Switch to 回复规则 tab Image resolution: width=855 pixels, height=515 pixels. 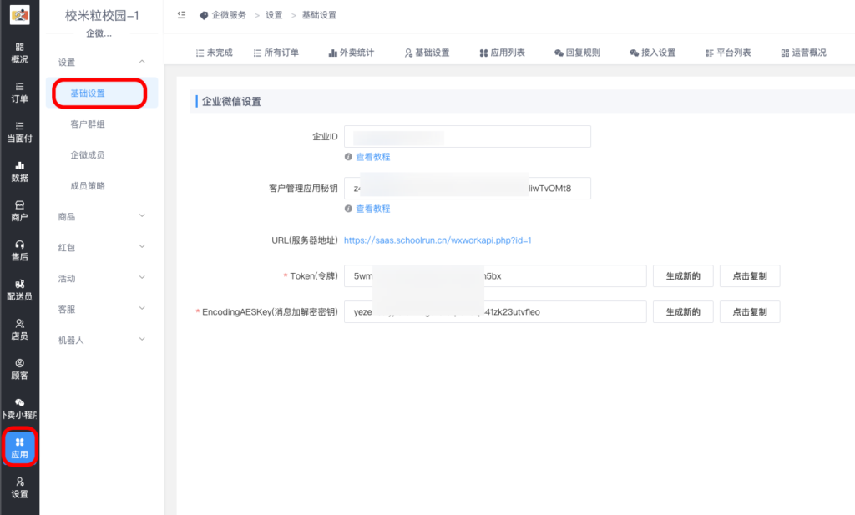577,53
